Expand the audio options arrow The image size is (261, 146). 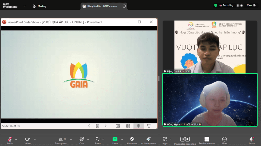(x=16, y=139)
